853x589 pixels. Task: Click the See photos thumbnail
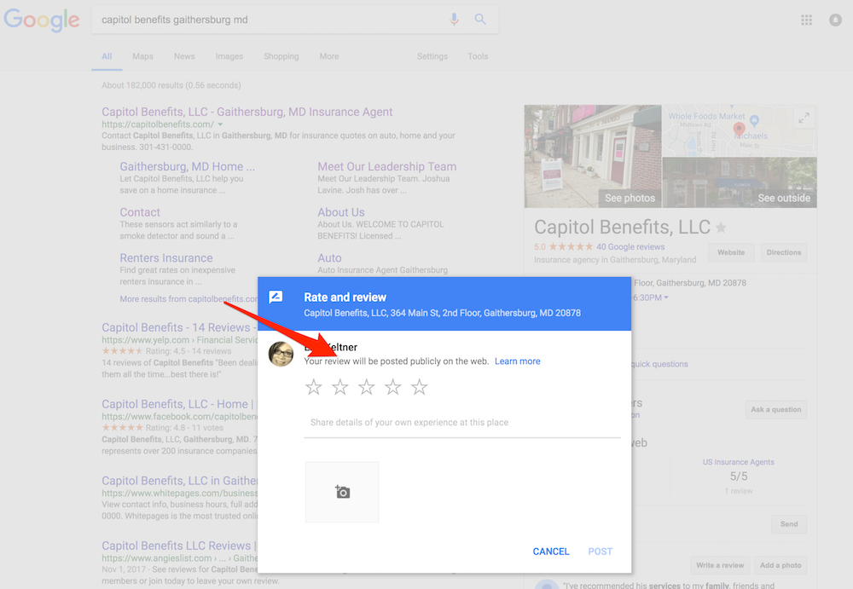pyautogui.click(x=593, y=157)
